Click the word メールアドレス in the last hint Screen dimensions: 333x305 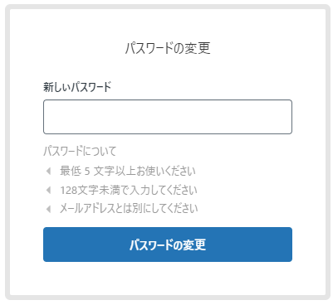pos(87,209)
